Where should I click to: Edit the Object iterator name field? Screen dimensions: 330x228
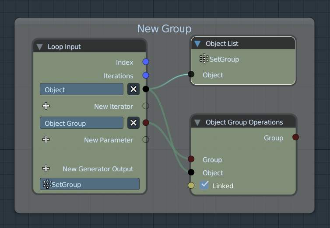pyautogui.click(x=82, y=89)
